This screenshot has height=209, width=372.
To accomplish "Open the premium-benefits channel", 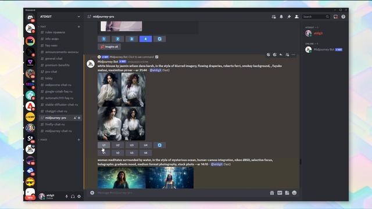I will [60, 65].
